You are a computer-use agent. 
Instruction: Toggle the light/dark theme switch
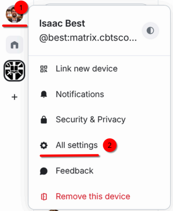point(150,31)
